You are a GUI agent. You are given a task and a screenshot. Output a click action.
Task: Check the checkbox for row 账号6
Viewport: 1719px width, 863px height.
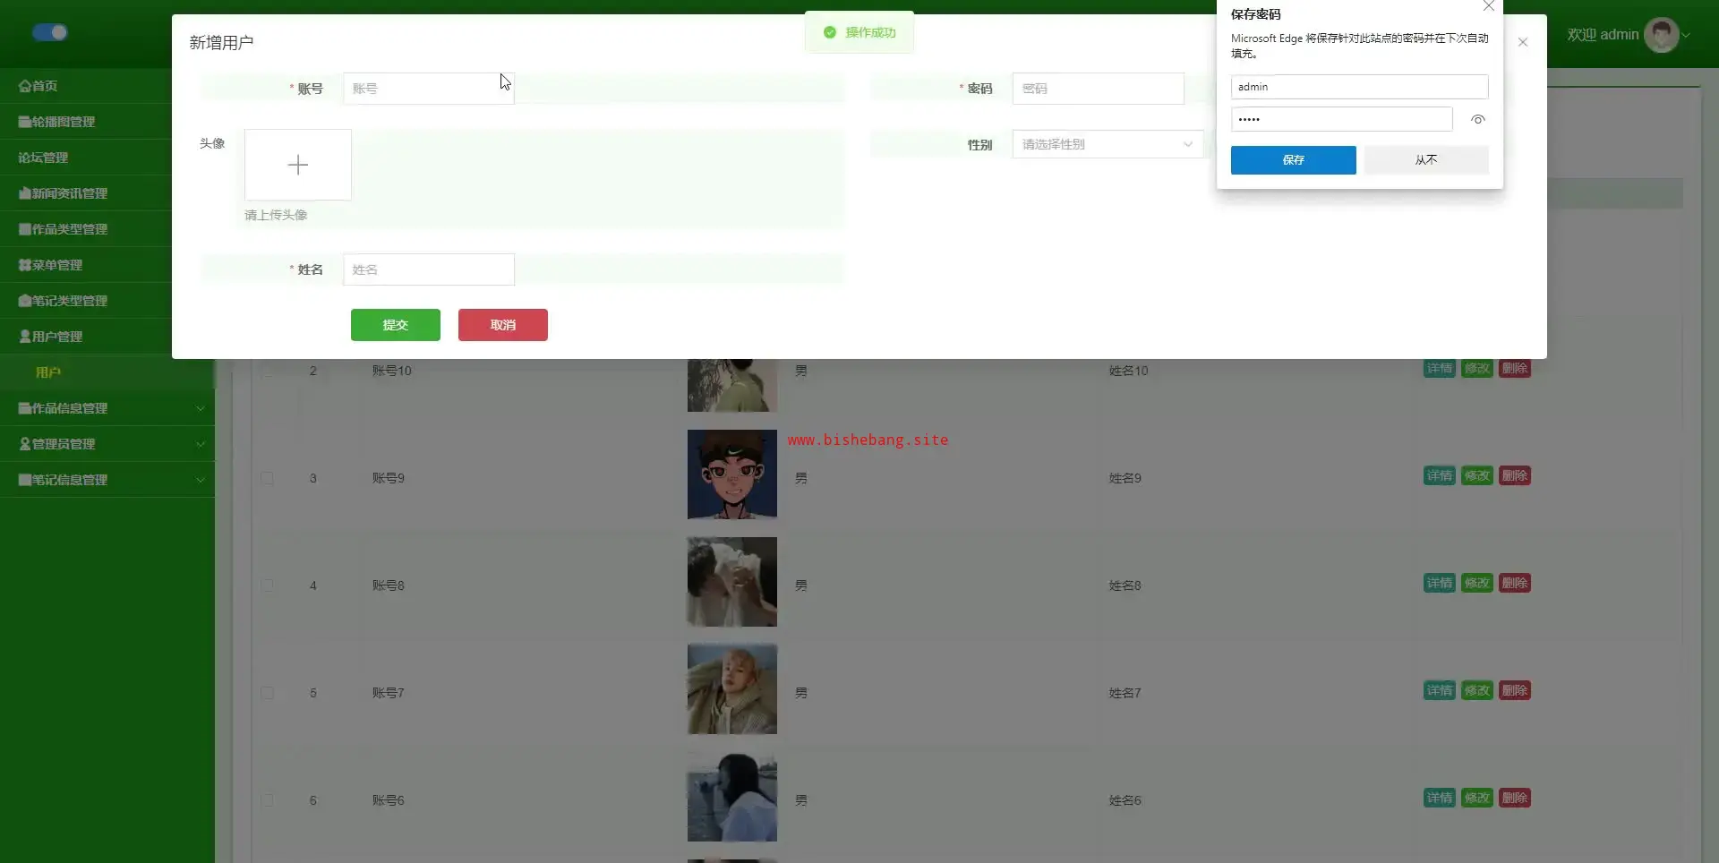[267, 800]
